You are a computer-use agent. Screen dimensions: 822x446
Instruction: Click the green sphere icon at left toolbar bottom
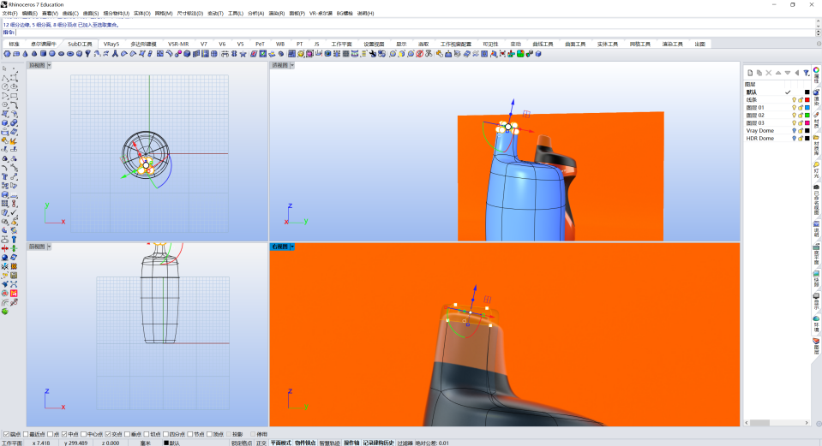coord(5,312)
